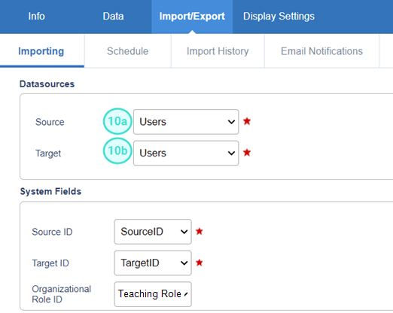Image resolution: width=393 pixels, height=313 pixels.
Task: Click the Target ID label
Action: pos(50,263)
